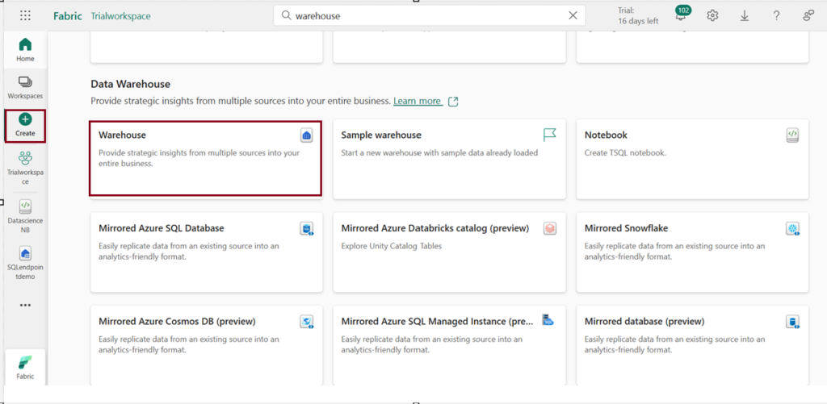This screenshot has height=404, width=827.
Task: Open Trialworkspace from the sidebar
Action: click(x=25, y=167)
